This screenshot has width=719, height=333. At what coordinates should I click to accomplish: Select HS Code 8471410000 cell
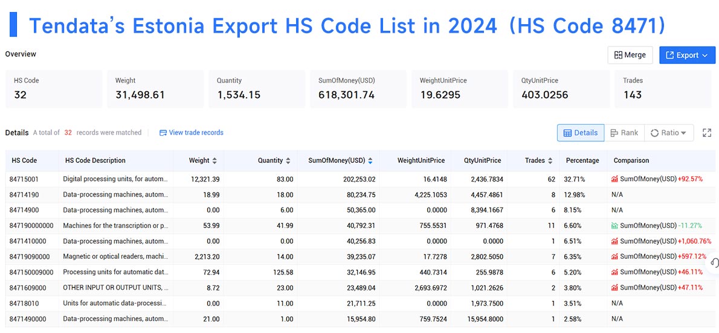click(x=27, y=241)
